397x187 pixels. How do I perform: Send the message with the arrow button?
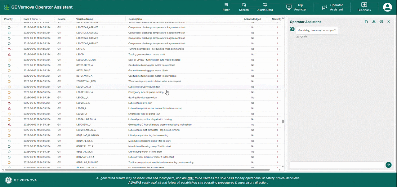[389, 165]
